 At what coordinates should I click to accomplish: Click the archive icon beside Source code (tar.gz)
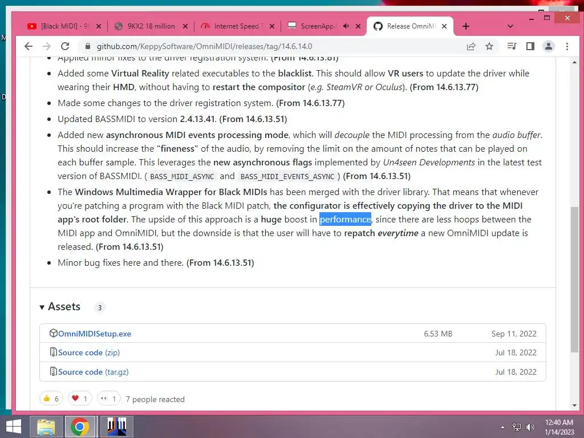pos(53,371)
